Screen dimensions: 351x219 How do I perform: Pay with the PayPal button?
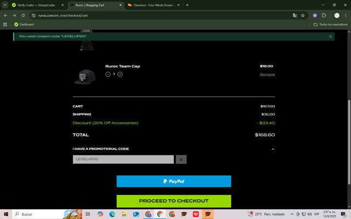(x=174, y=181)
